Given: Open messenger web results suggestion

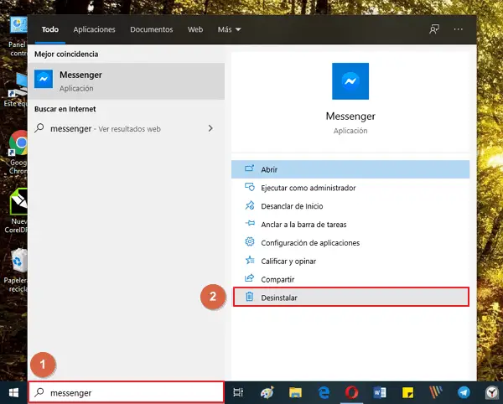Looking at the screenshot, I should (x=126, y=128).
